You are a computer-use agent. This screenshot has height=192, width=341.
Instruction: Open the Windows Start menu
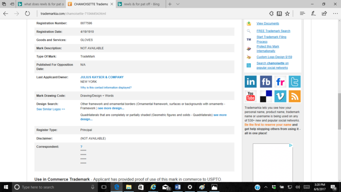tap(6, 187)
